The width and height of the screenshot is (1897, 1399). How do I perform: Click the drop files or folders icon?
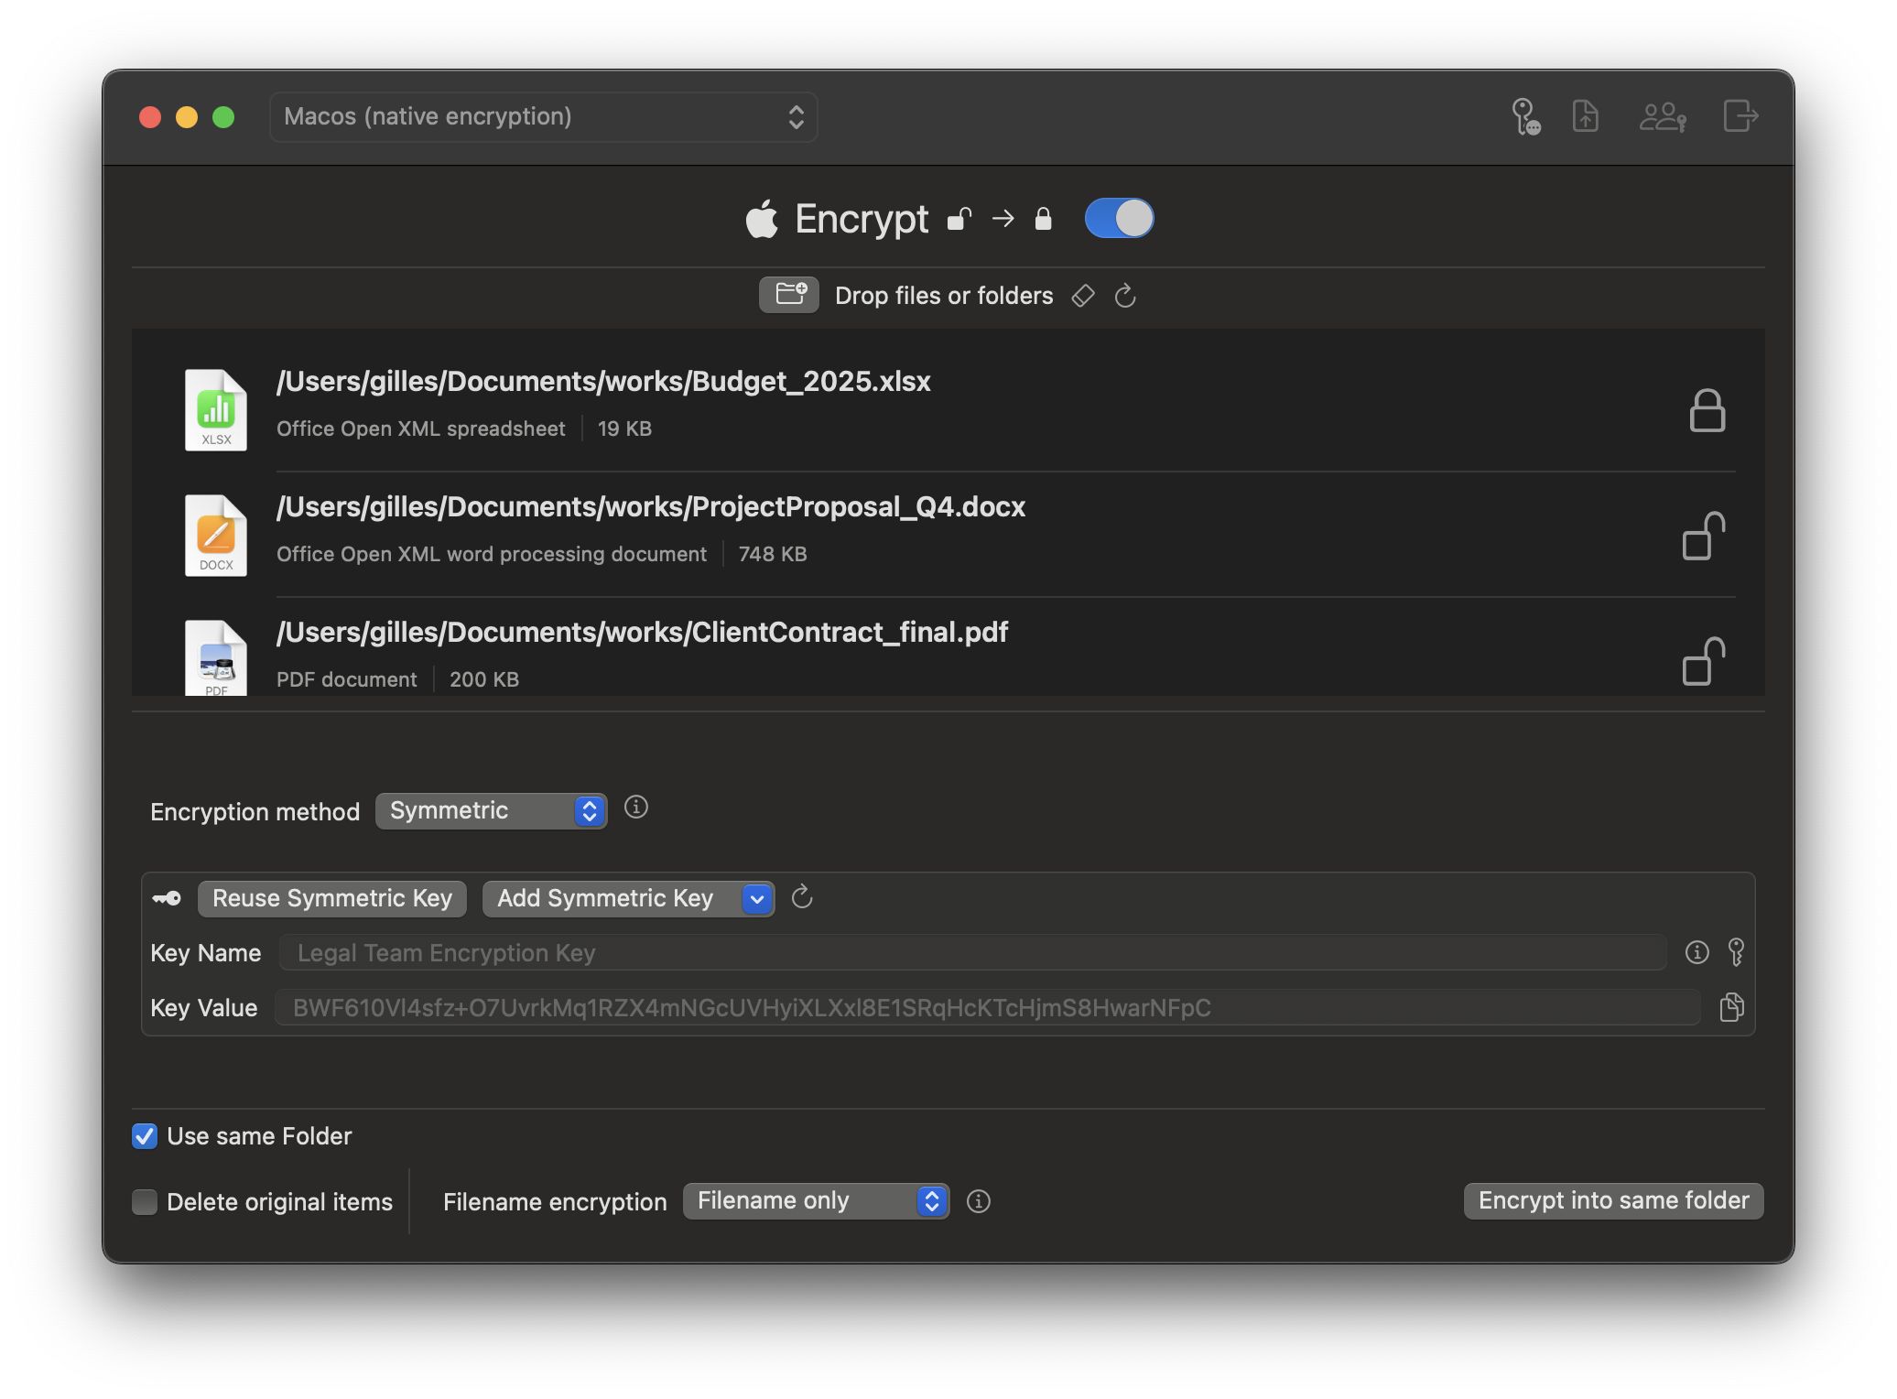(788, 295)
